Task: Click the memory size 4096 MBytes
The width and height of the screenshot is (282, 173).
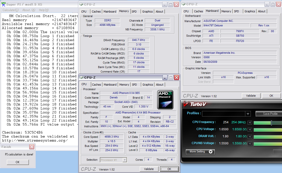Action: (x=108, y=25)
